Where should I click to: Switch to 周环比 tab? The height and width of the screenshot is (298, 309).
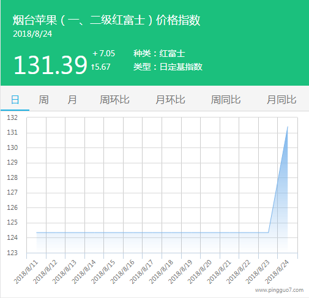coord(114,100)
